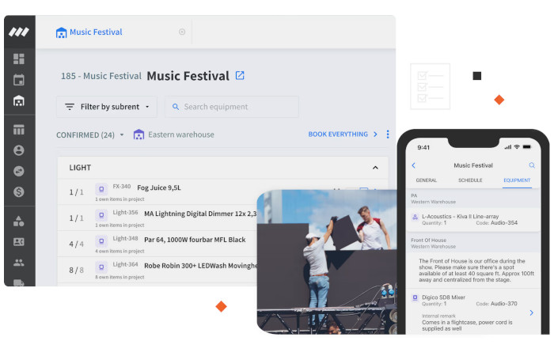Switch to the GENERAL tab on phone

426,180
